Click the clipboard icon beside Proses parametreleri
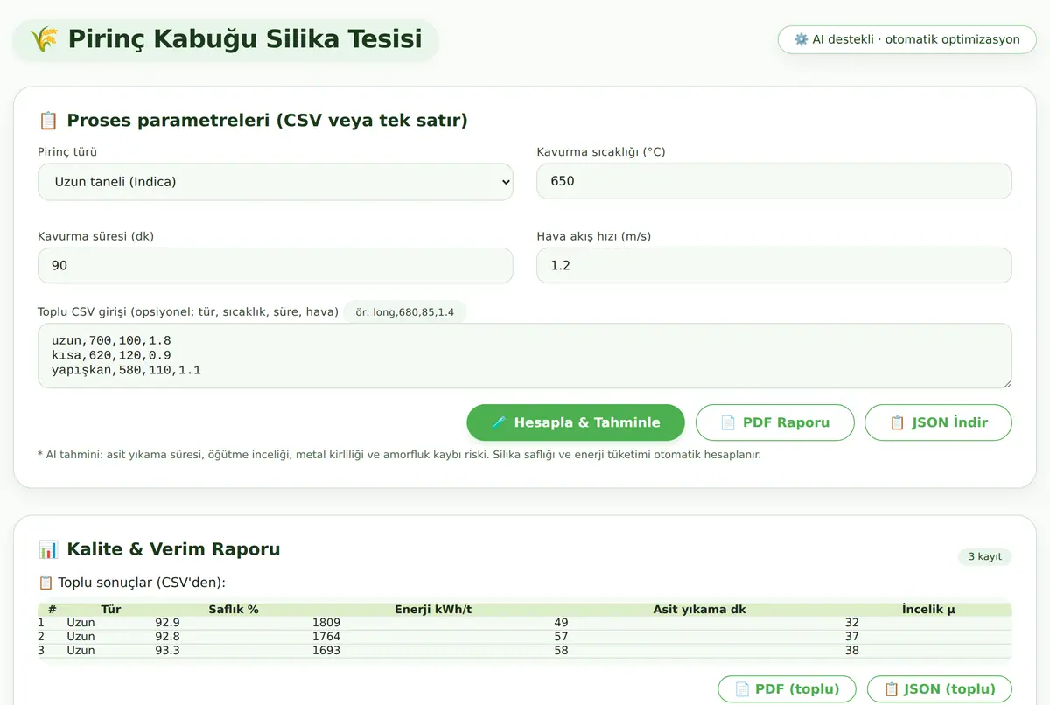Image resolution: width=1050 pixels, height=705 pixels. [48, 121]
